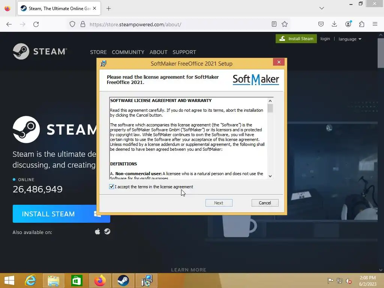The image size is (384, 288).
Task: Expand the list all tabs chevron
Action: pyautogui.click(x=321, y=8)
